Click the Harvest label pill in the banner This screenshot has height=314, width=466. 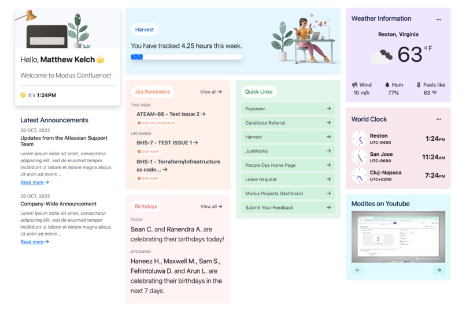145,29
